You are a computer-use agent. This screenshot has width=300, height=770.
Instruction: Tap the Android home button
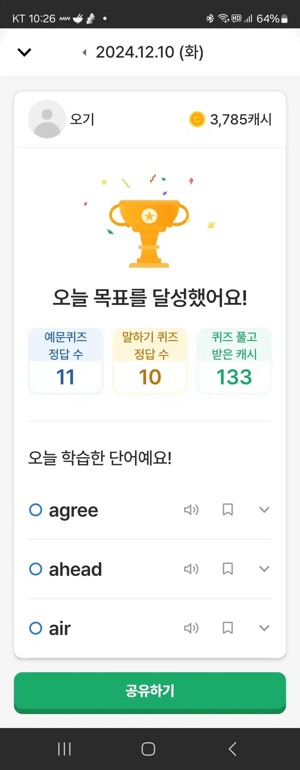(x=148, y=749)
